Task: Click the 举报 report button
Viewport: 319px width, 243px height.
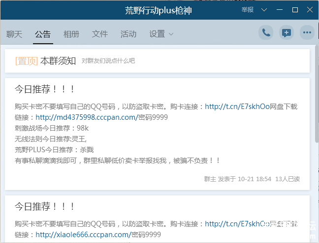Action: pyautogui.click(x=248, y=9)
